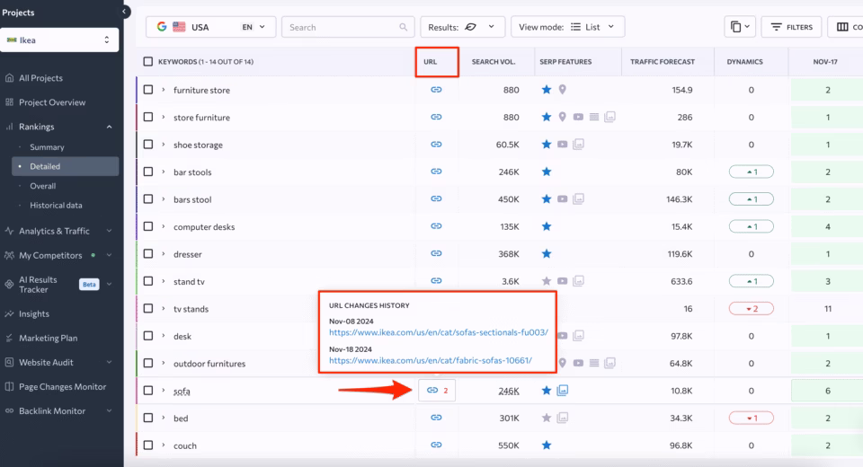Click map pin SERP icon for furniture store

click(x=562, y=90)
